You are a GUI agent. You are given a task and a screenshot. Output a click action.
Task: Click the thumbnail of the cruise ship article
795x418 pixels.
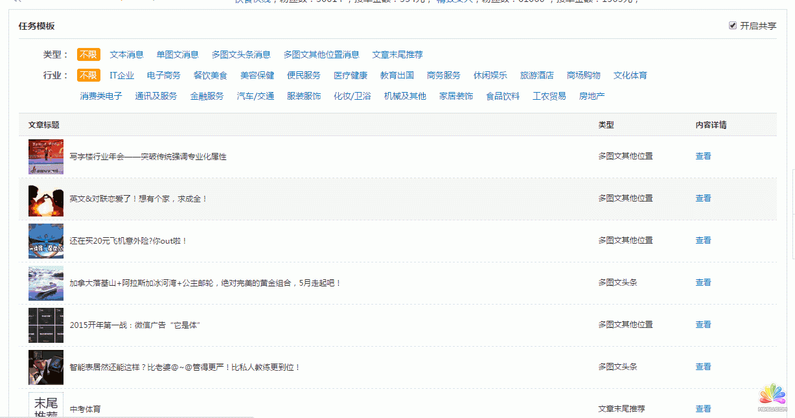coord(45,283)
